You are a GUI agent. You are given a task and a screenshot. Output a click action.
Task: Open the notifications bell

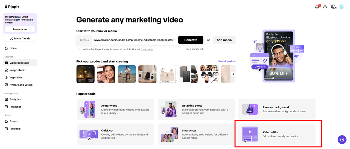tap(317, 7)
